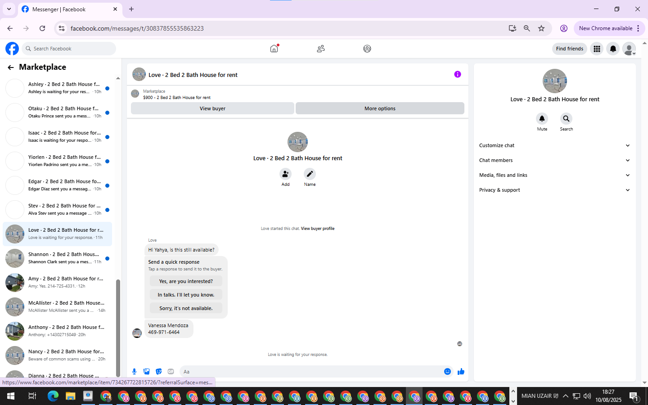Open the Groups icon in top navigation
Viewport: 648px width, 405px height.
click(367, 49)
